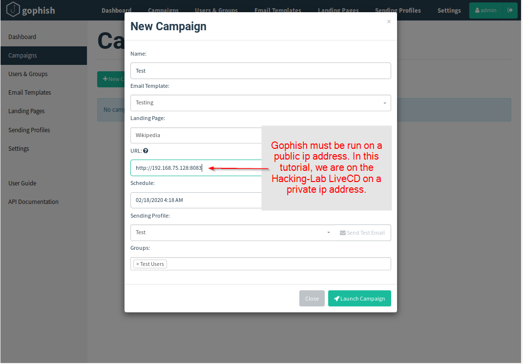Open the API Documentation link
The image size is (523, 364).
tap(33, 202)
